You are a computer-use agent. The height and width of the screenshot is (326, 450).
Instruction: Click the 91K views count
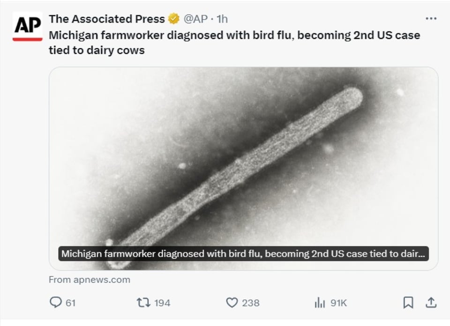(338, 303)
